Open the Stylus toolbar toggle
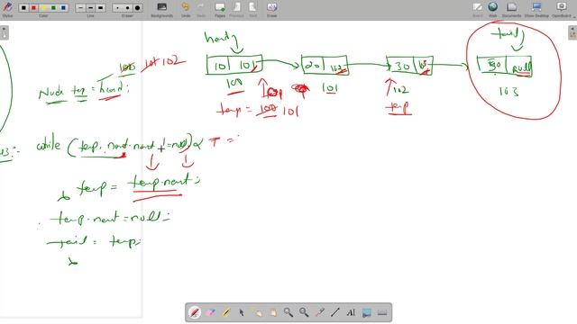This screenshot has height=324, width=577. coord(7,9)
